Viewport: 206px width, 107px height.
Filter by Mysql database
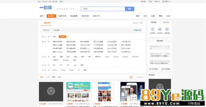[63, 70]
